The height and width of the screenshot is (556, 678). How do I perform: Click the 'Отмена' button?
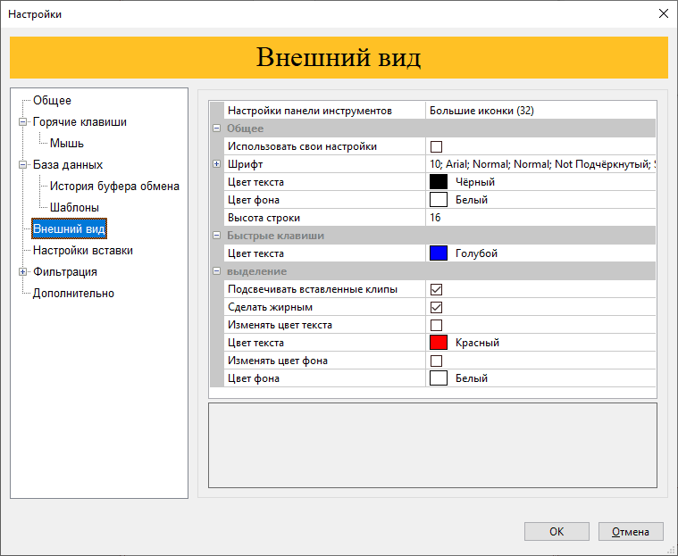(x=631, y=532)
